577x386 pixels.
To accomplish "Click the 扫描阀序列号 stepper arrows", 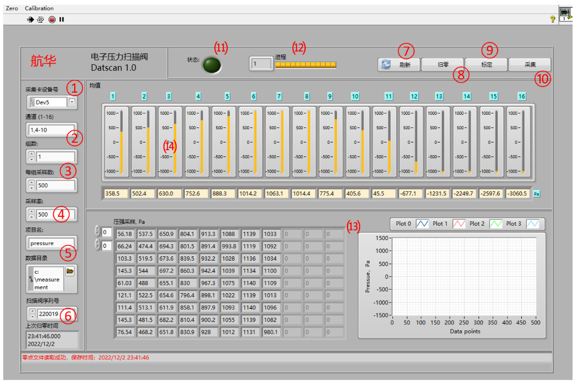I will pyautogui.click(x=32, y=313).
